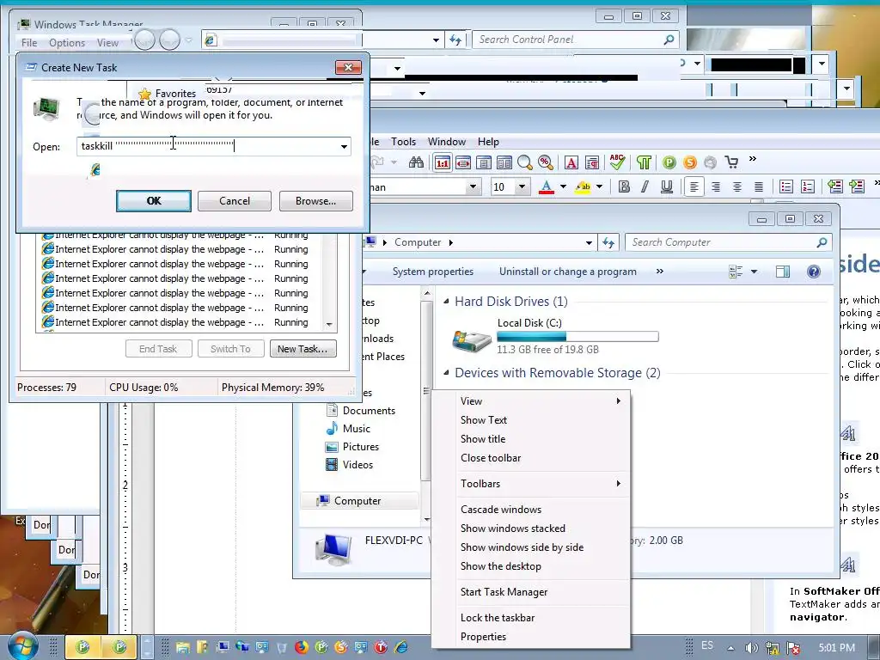Click the blue Help icon in Computer window
The height and width of the screenshot is (660, 880).
[x=813, y=272]
